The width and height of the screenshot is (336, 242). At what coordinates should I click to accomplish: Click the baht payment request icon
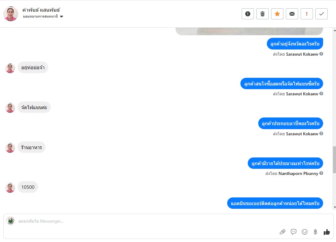315,232
